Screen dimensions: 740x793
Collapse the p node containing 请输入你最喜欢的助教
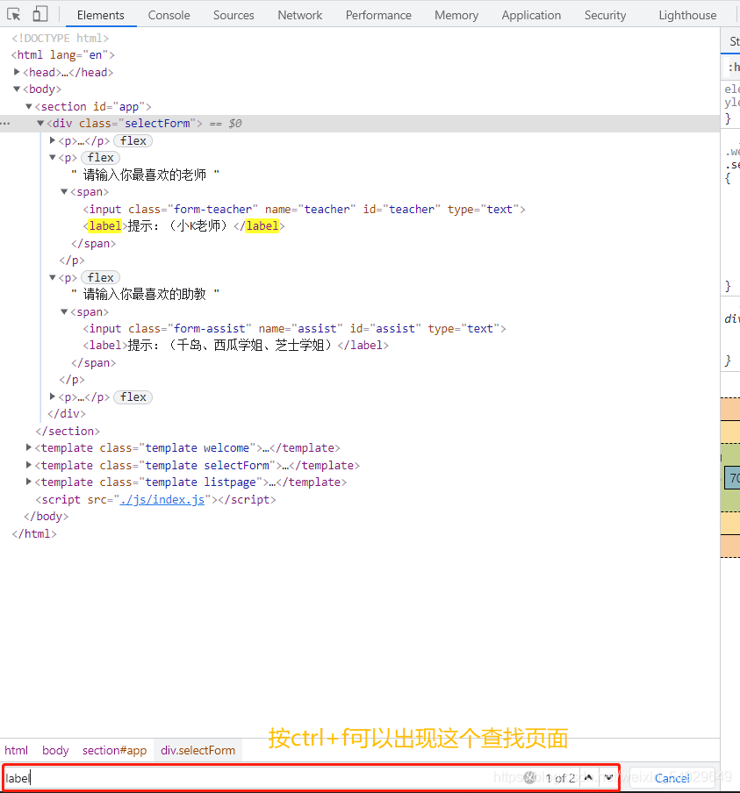[x=53, y=277]
